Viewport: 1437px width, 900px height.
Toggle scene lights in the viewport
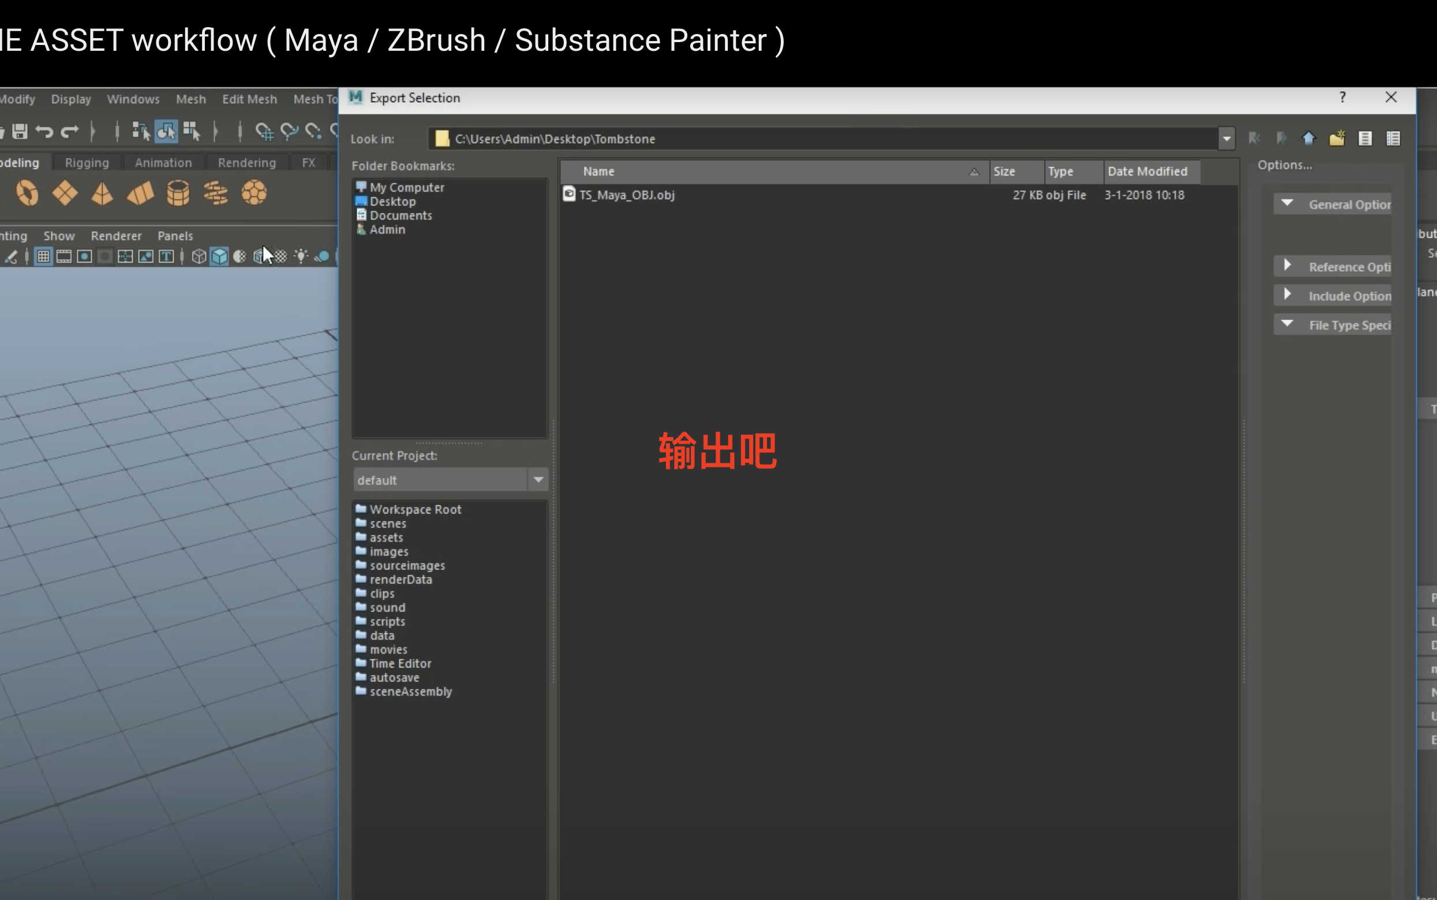click(302, 256)
